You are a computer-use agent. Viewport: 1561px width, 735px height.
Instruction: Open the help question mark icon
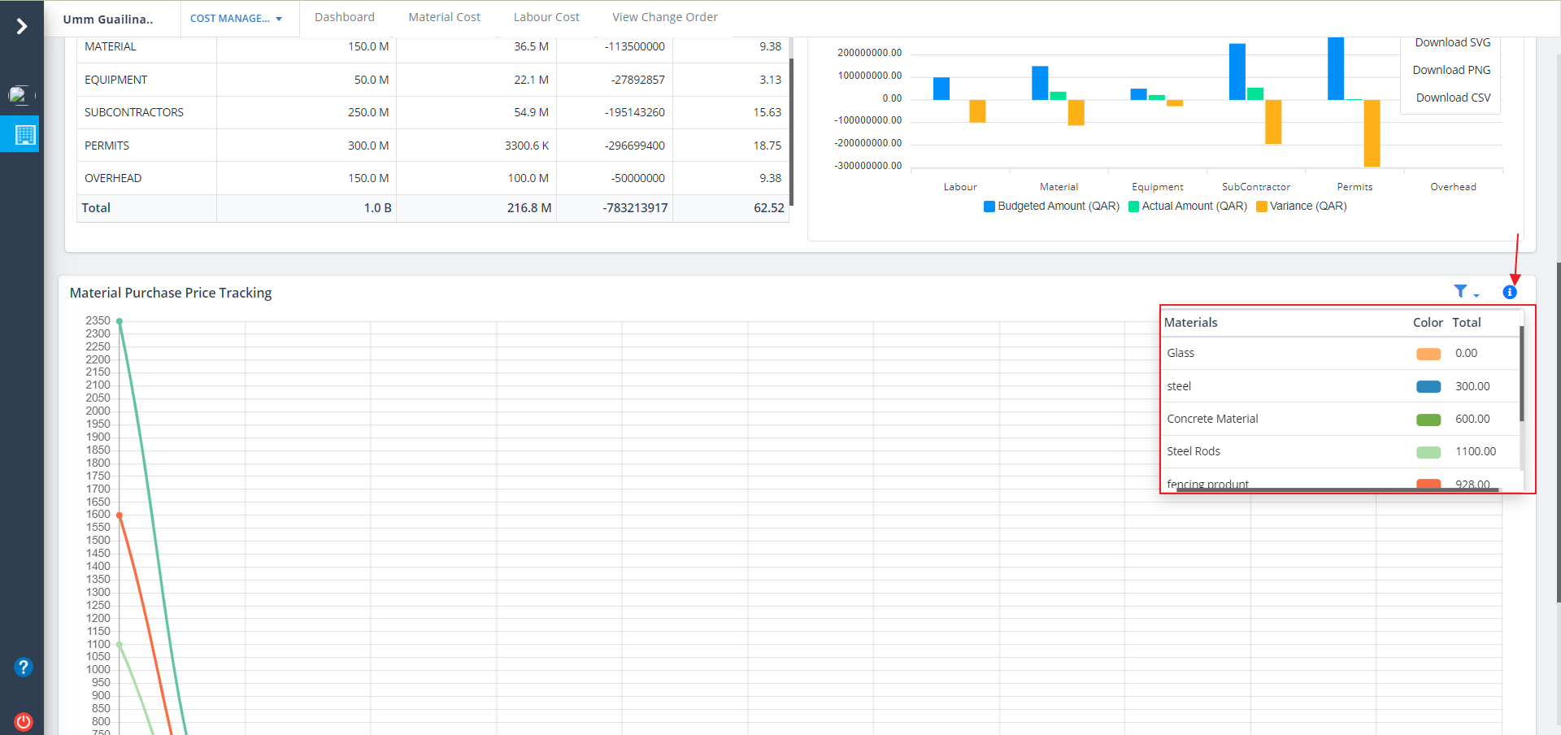click(23, 668)
